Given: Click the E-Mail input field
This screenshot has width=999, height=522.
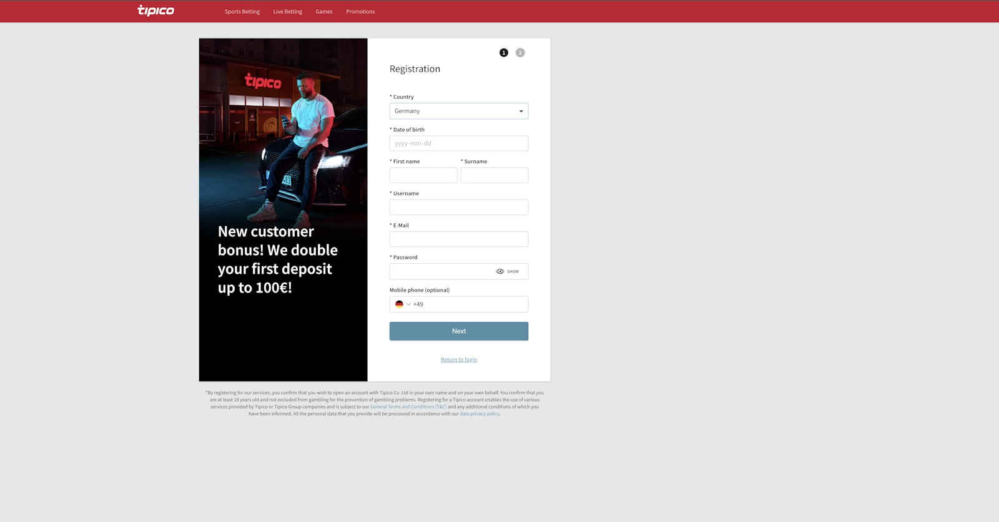Looking at the screenshot, I should pyautogui.click(x=458, y=239).
